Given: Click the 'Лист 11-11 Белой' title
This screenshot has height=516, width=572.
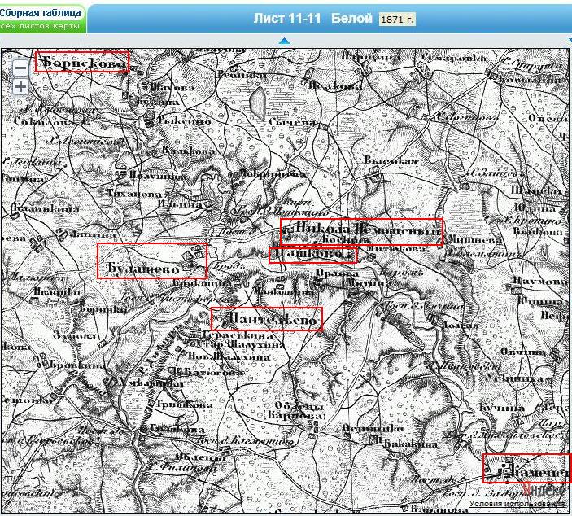Looking at the screenshot, I should coord(312,19).
